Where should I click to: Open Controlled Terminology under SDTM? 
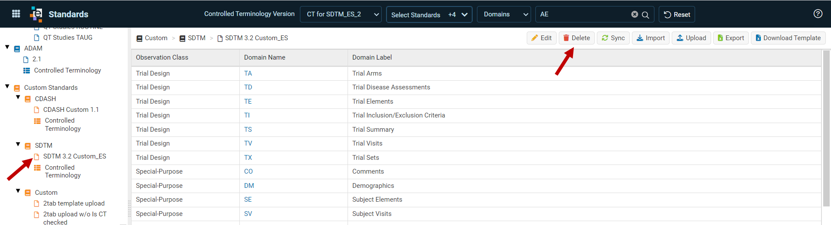[63, 171]
